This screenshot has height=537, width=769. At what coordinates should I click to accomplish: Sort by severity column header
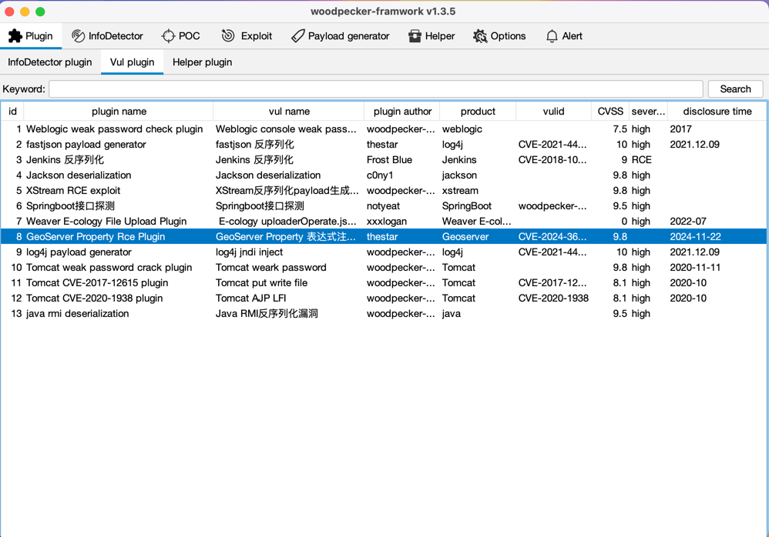648,111
